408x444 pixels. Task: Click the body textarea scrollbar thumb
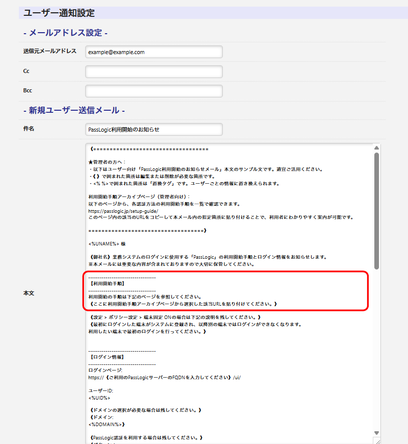[x=377, y=209]
